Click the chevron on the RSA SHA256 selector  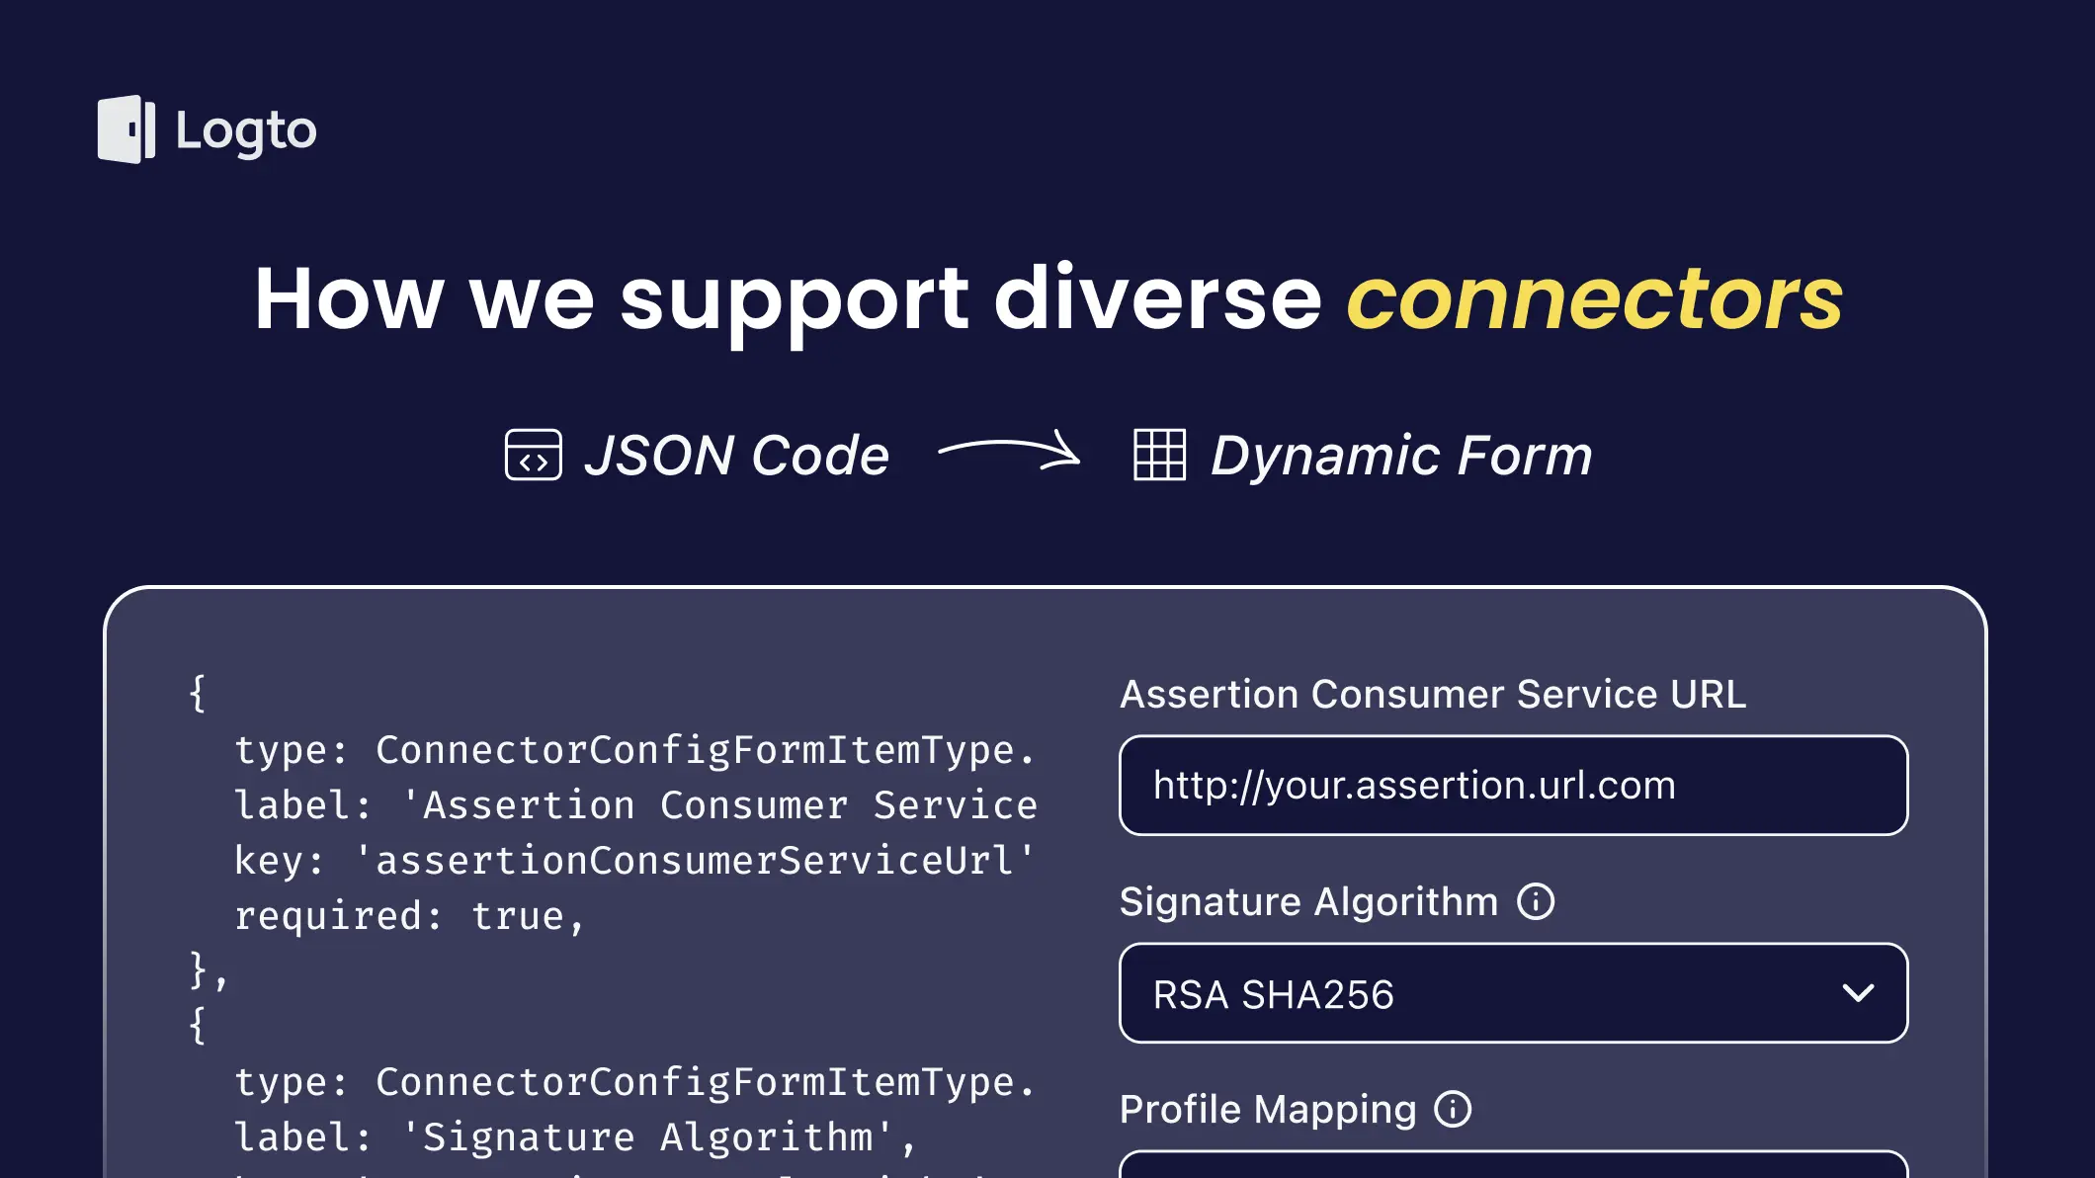pos(1858,994)
